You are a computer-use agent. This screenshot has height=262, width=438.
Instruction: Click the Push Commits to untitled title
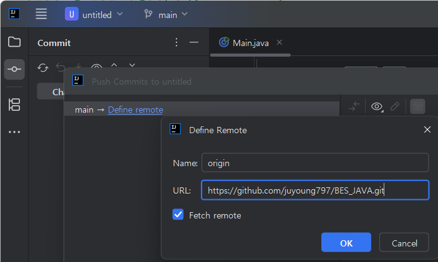[142, 82]
